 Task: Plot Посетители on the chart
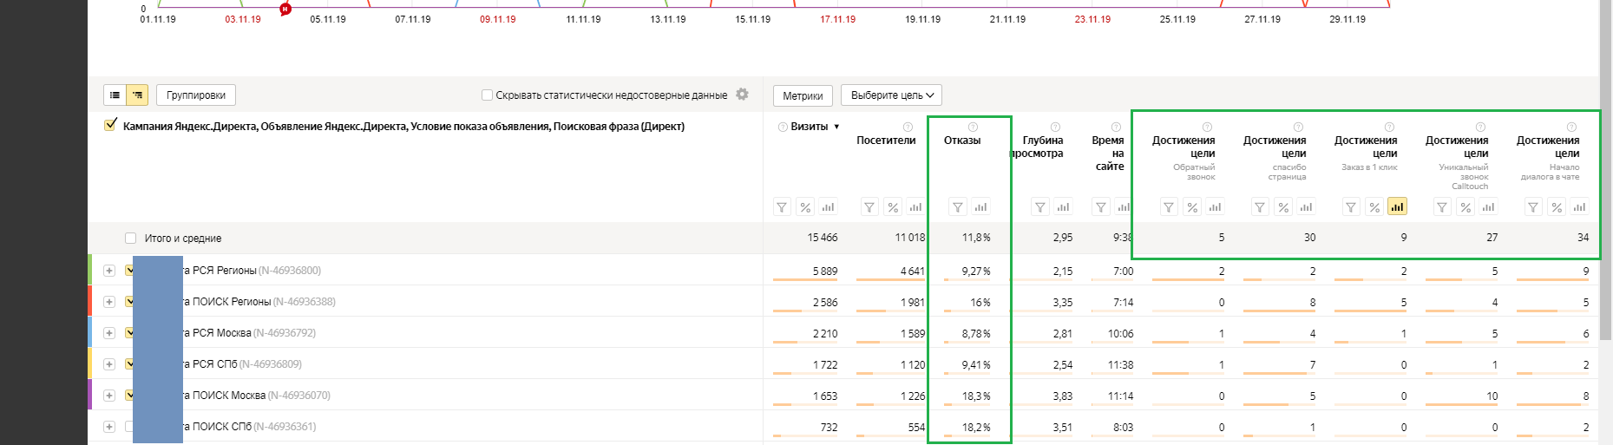(916, 206)
